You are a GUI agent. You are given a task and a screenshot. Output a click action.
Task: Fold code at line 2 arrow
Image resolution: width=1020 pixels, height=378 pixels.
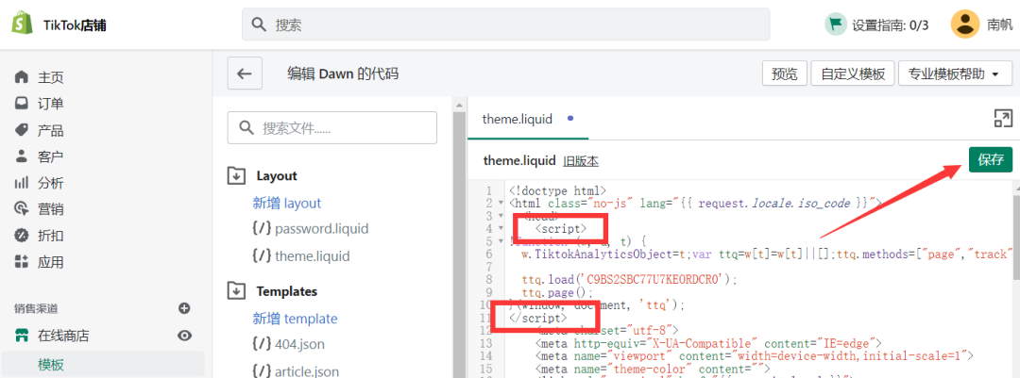pyautogui.click(x=501, y=204)
